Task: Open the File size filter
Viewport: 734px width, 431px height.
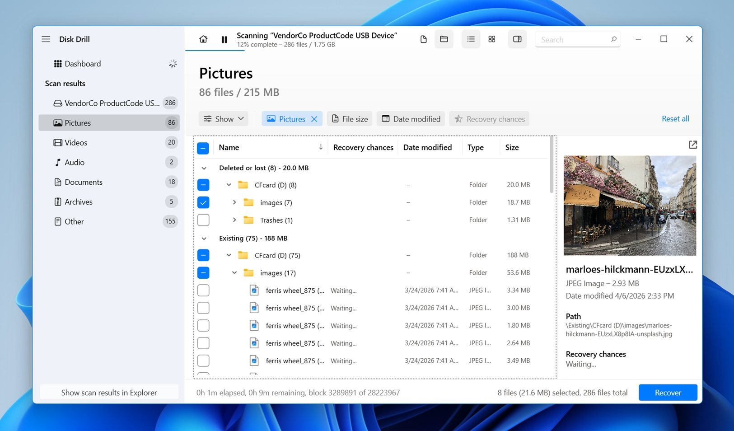Action: pyautogui.click(x=350, y=119)
